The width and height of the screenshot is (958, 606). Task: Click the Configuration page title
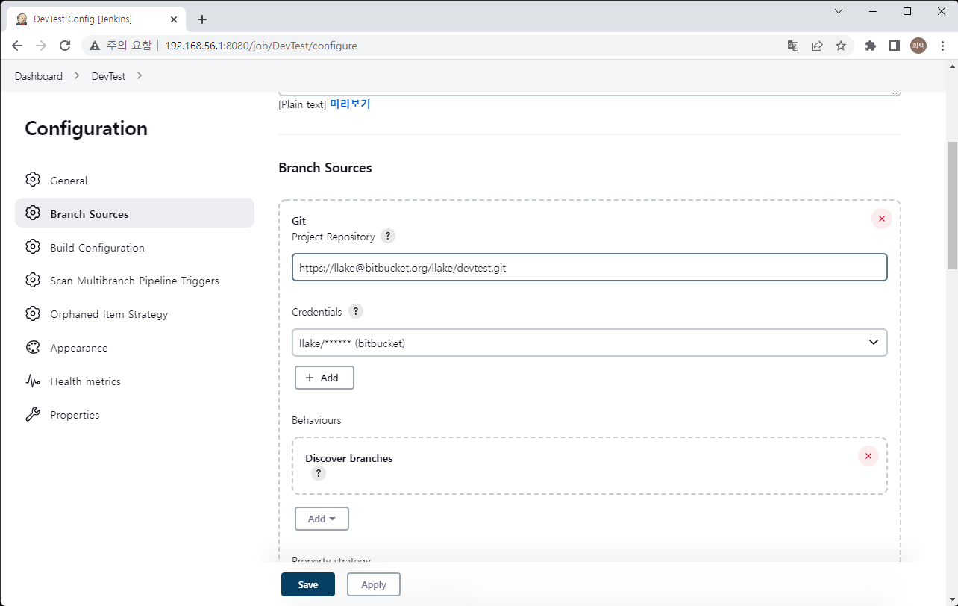click(86, 128)
